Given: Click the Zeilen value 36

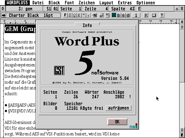Looking at the screenshot, I should pyautogui.click(x=76, y=97).
